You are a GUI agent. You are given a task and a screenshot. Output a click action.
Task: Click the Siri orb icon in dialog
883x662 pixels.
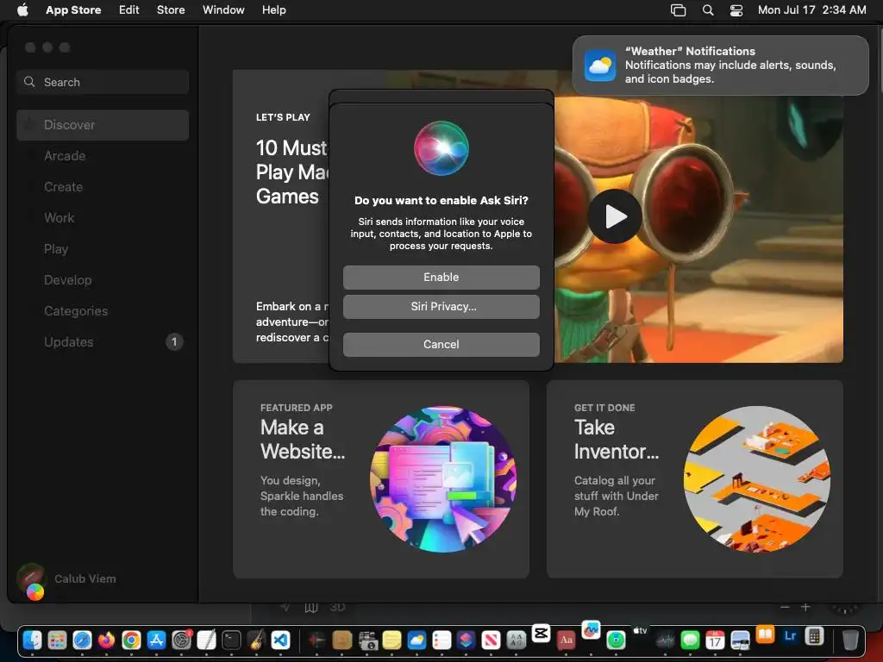441,148
